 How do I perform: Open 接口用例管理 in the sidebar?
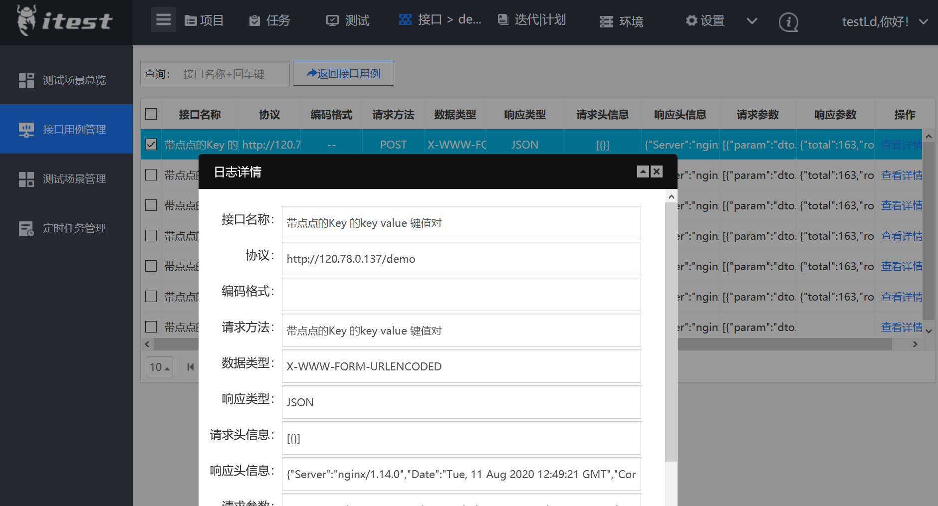tap(66, 129)
